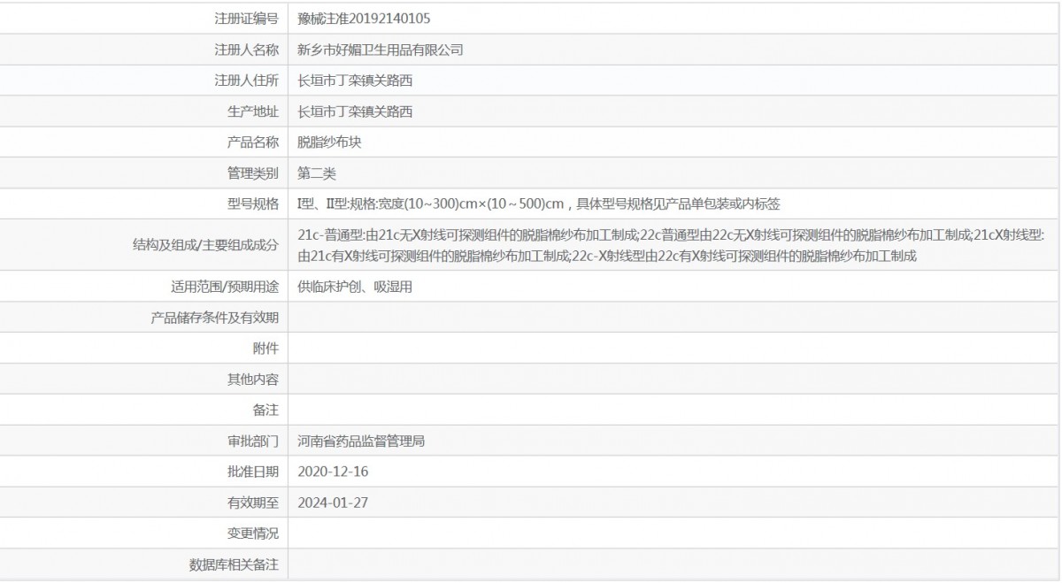Click approval date 2020-12-16
1062x583 pixels.
333,472
